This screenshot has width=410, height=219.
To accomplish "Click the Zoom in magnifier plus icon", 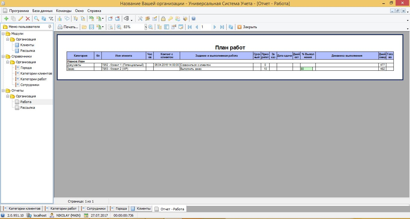I will click(x=119, y=27).
